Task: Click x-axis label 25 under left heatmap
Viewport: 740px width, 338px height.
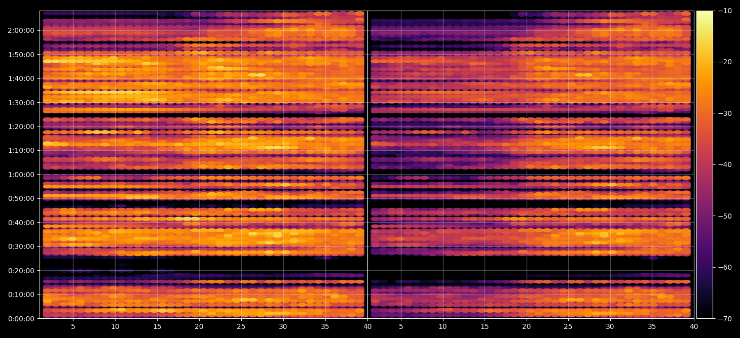Action: pyautogui.click(x=241, y=327)
